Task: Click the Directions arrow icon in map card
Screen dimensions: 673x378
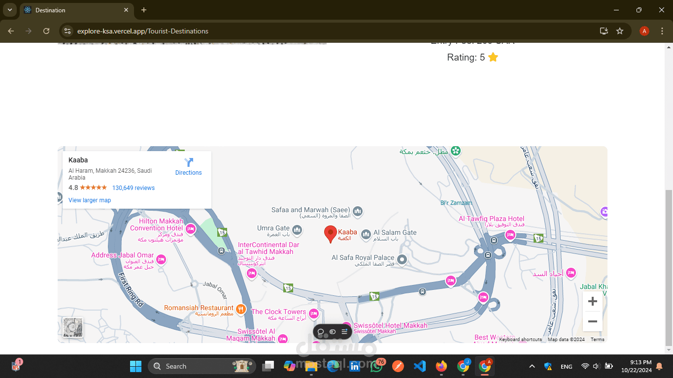Action: (x=189, y=162)
